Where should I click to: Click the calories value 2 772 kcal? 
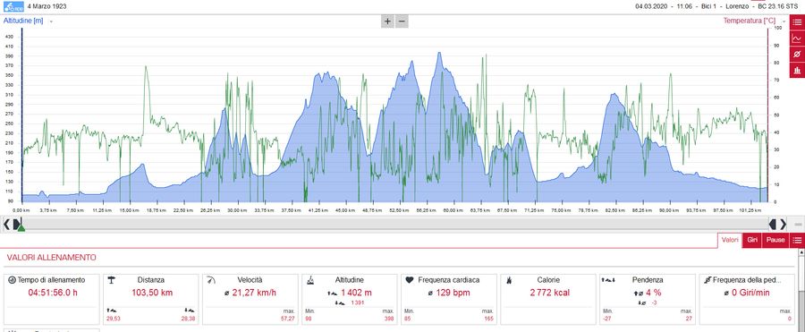click(549, 293)
